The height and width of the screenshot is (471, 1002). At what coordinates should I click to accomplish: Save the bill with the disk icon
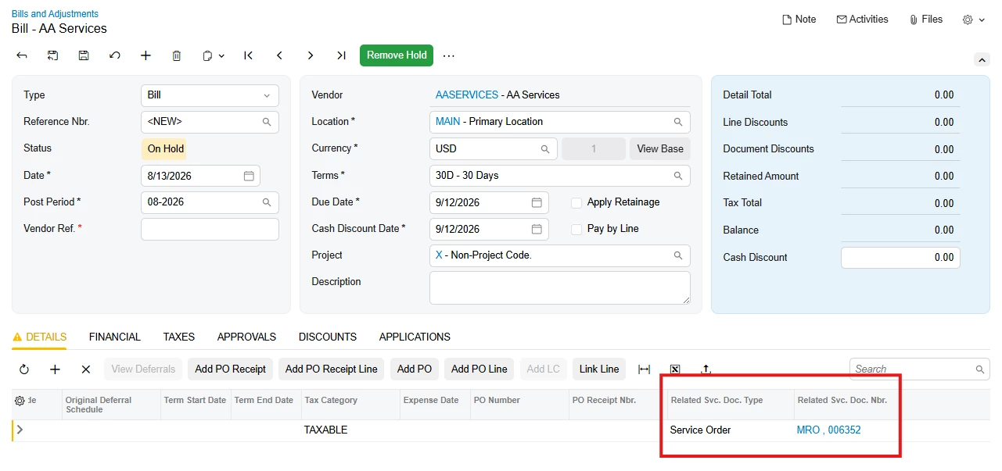click(84, 55)
